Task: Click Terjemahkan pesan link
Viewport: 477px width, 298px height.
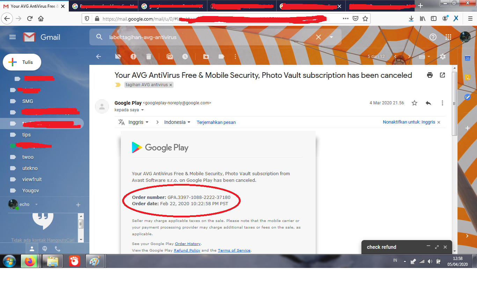Action: [x=216, y=122]
